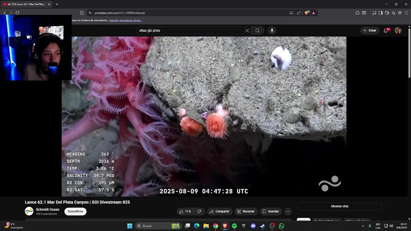Open Epic Games Launcher from taskbar
This screenshot has width=411, height=231.
[244, 226]
